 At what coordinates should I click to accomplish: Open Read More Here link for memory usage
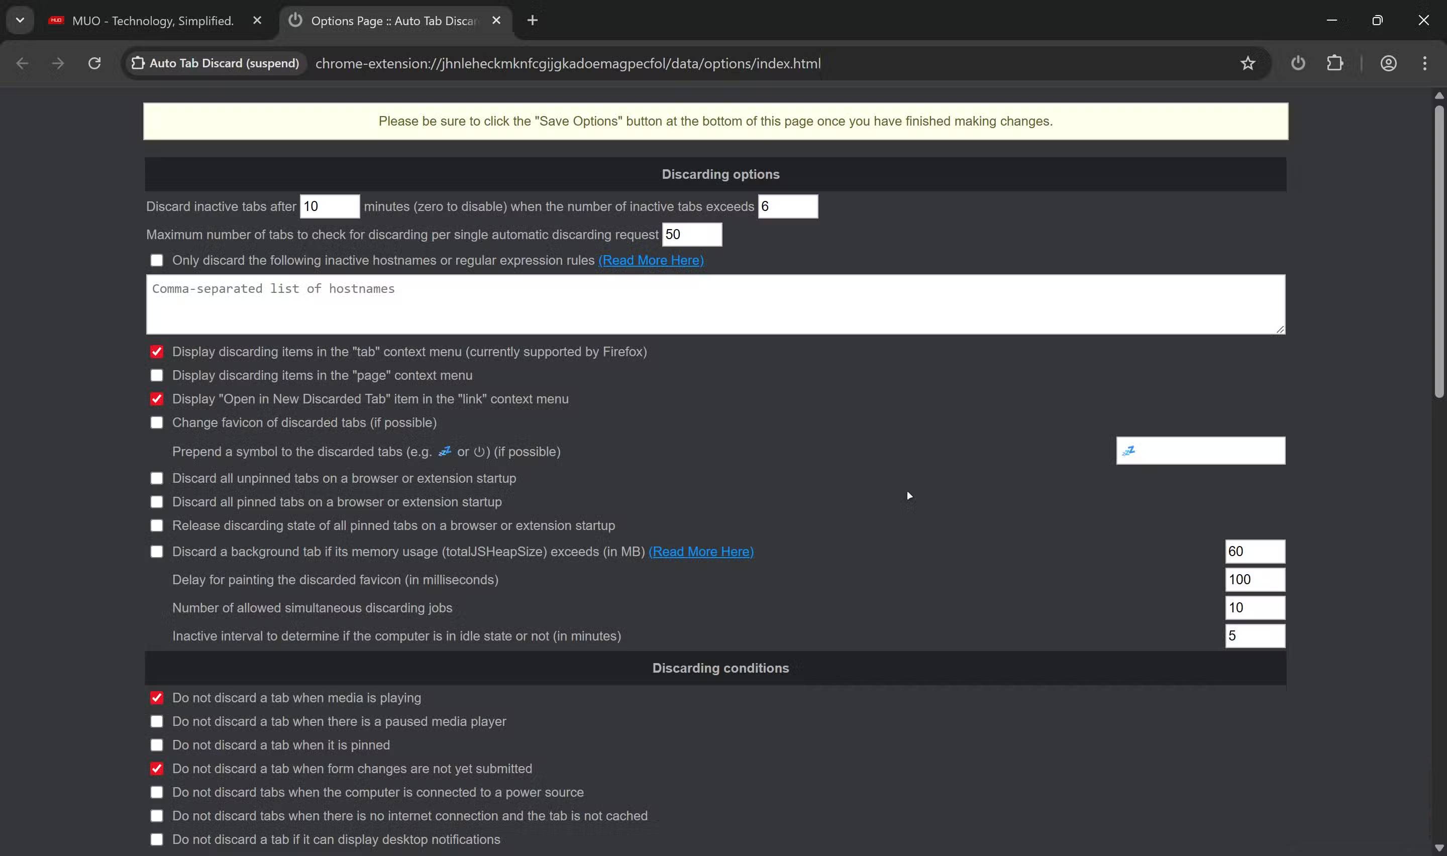(x=701, y=552)
